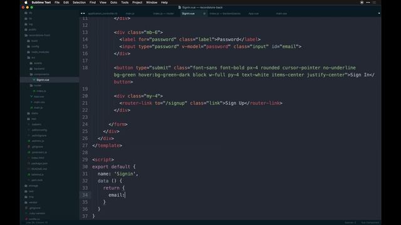401x225 pixels.
Task: Click the 'Line 34, Column 15' status bar text
Action: (x=36, y=222)
